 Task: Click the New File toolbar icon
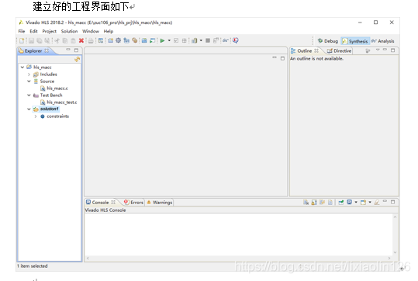tap(22, 40)
